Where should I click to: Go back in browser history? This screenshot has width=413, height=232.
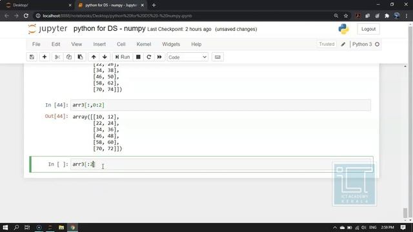click(x=6, y=15)
